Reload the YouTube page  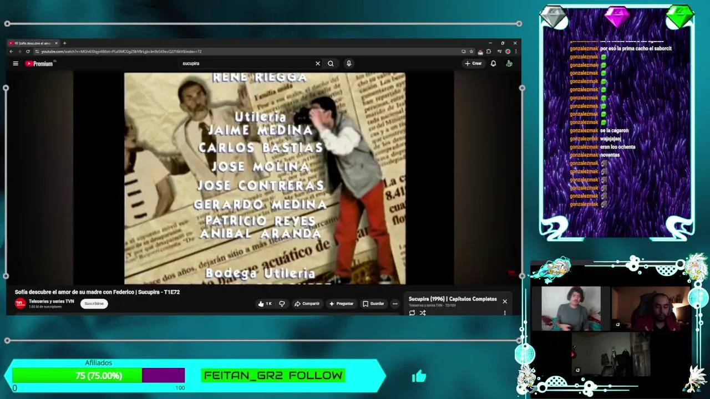28,52
